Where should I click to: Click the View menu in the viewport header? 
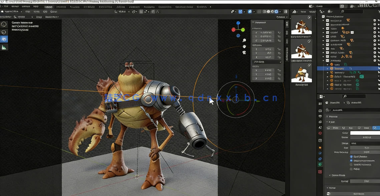click(27, 13)
